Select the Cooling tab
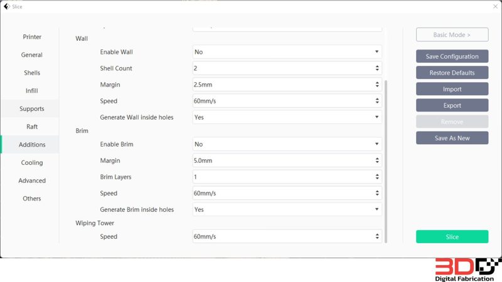Image resolution: width=502 pixels, height=282 pixels. click(32, 163)
